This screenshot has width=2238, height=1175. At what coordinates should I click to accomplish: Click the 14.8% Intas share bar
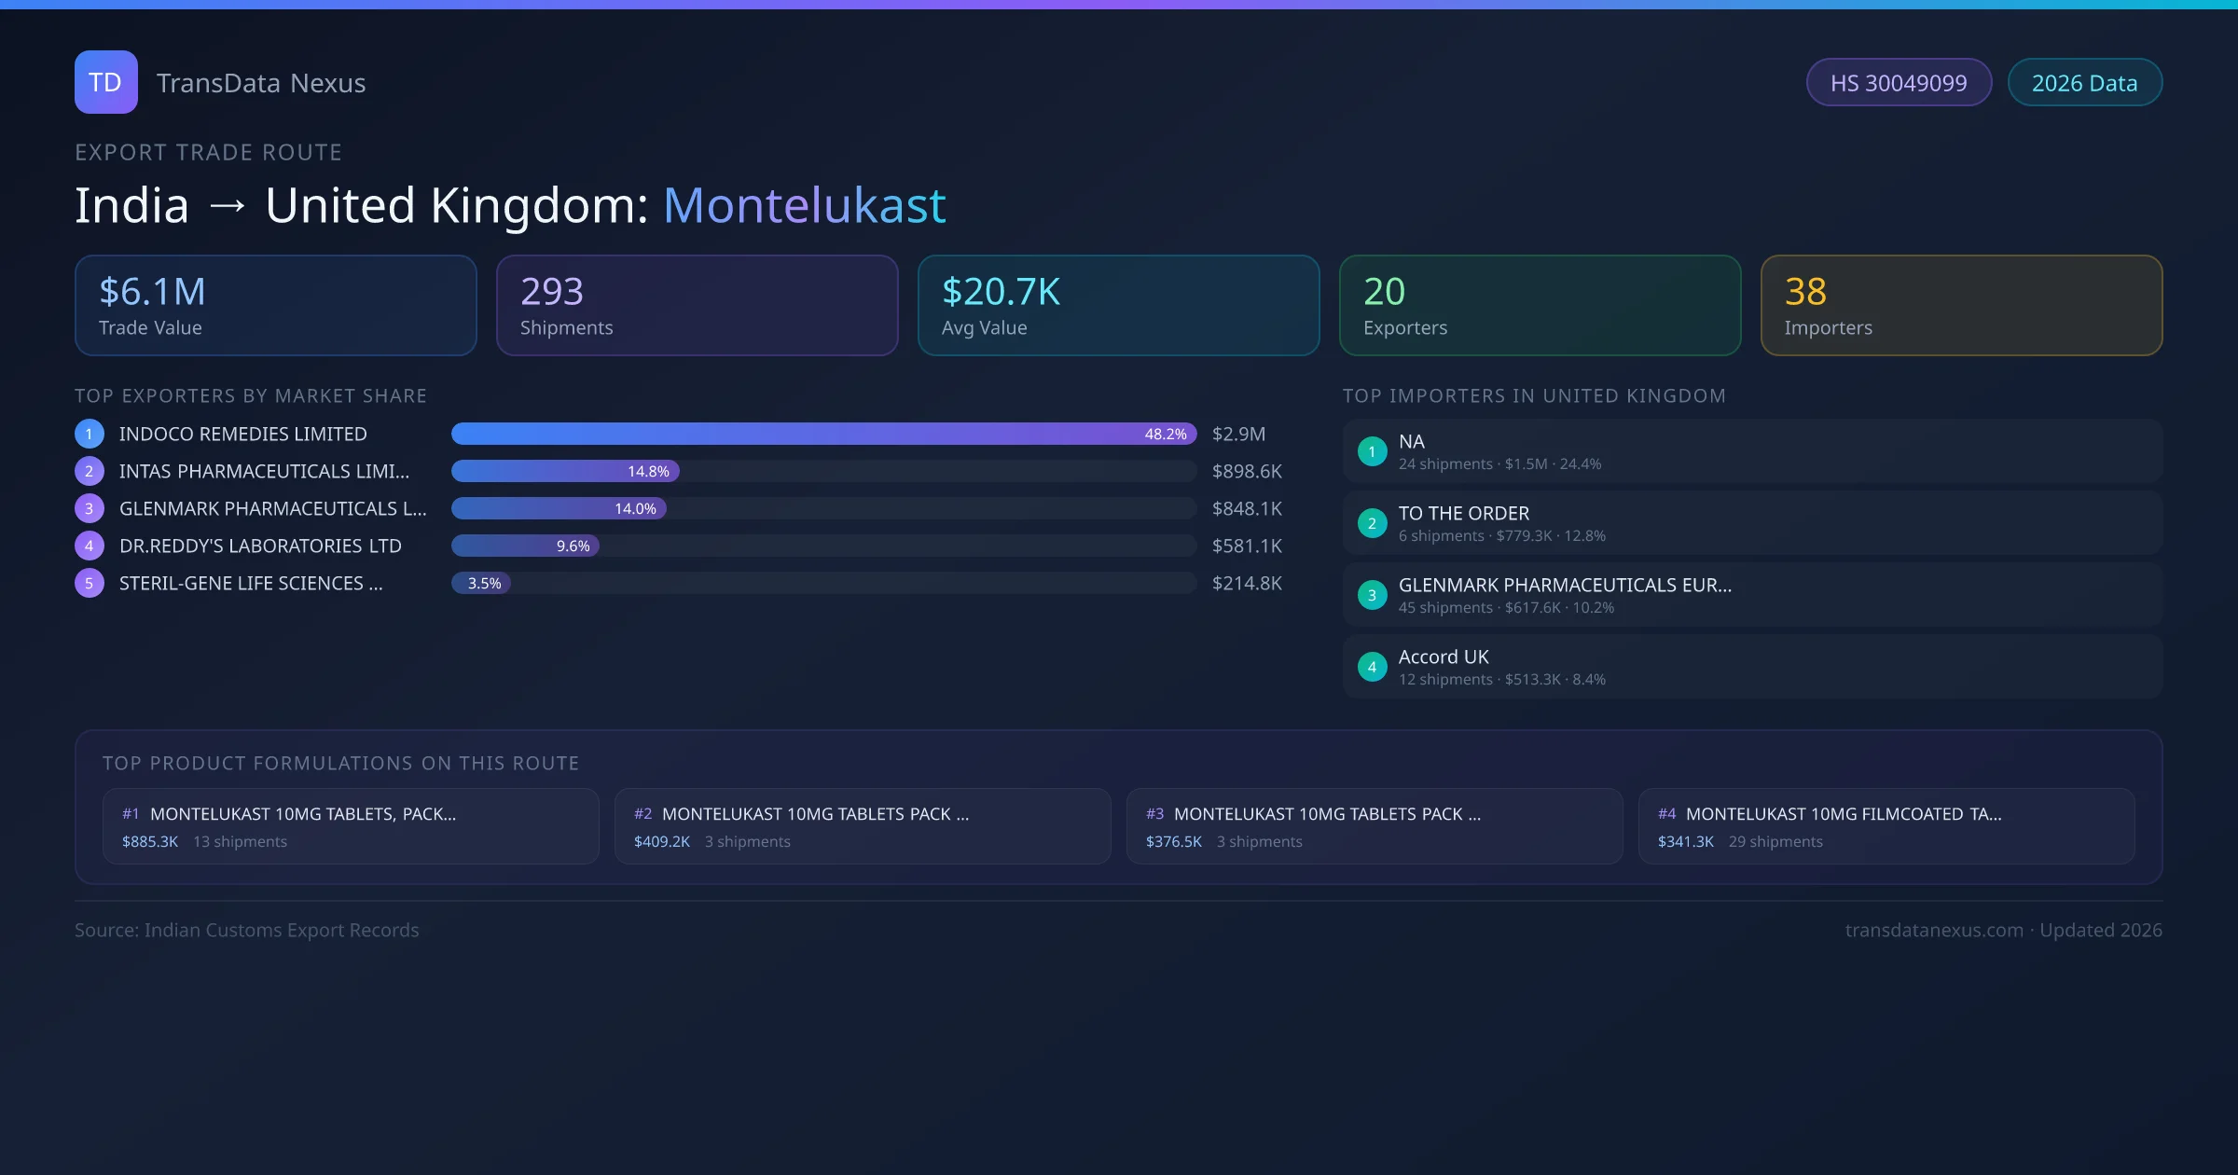pyautogui.click(x=565, y=471)
